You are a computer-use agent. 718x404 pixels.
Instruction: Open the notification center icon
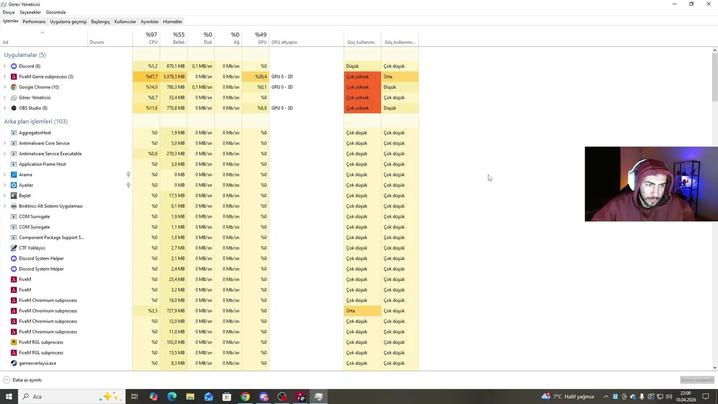pyautogui.click(x=706, y=397)
